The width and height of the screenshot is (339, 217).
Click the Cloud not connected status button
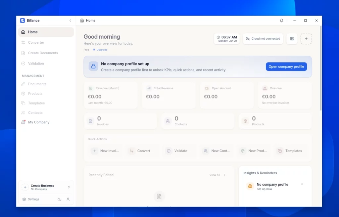click(x=263, y=39)
